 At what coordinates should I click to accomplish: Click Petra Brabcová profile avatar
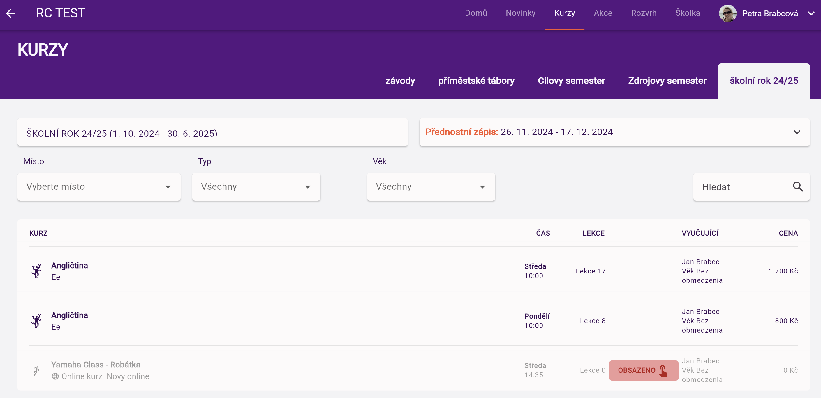(727, 13)
